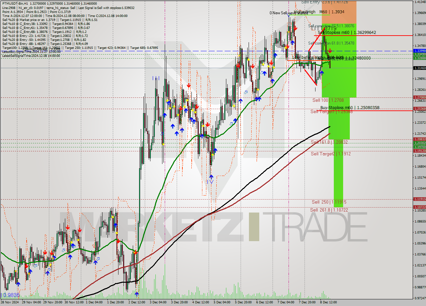Click the 'Sell 161.8 | 1.20832' label
This screenshot has height=306, width=426.
pos(329,142)
